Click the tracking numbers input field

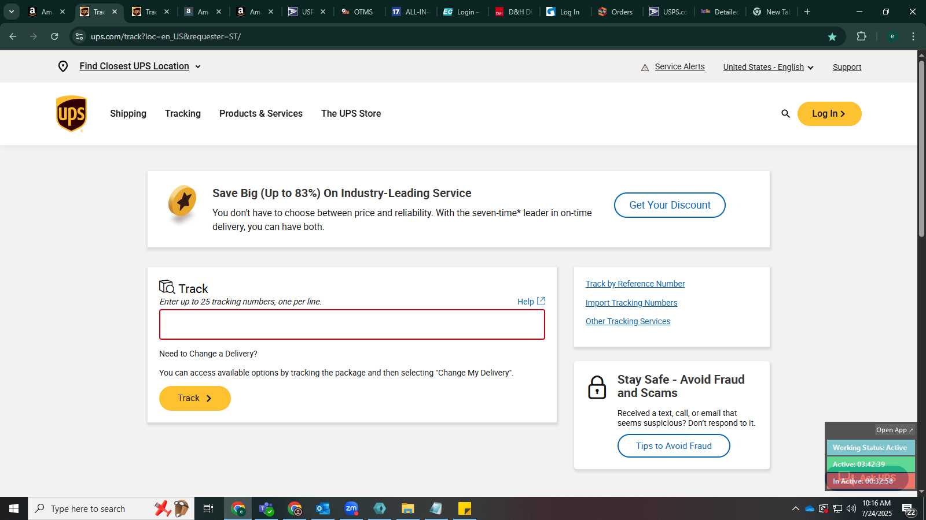point(352,324)
